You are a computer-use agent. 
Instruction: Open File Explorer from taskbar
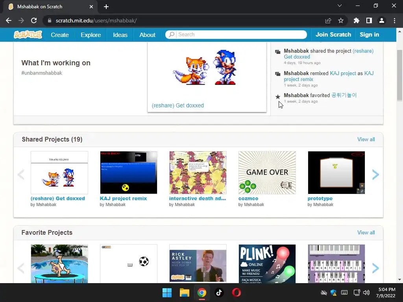click(x=185, y=293)
